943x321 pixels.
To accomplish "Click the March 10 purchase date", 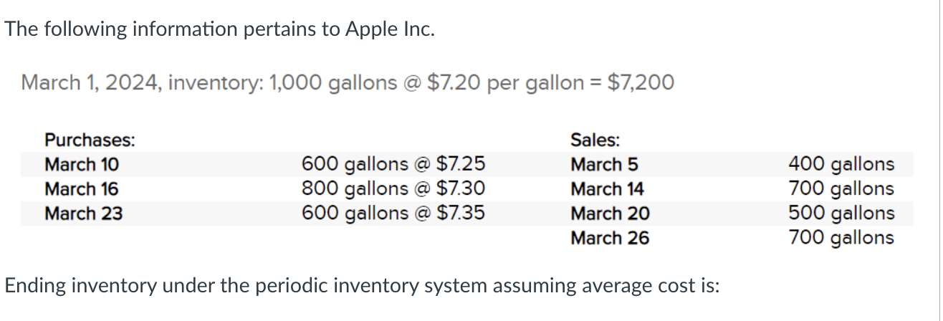I will tap(82, 165).
